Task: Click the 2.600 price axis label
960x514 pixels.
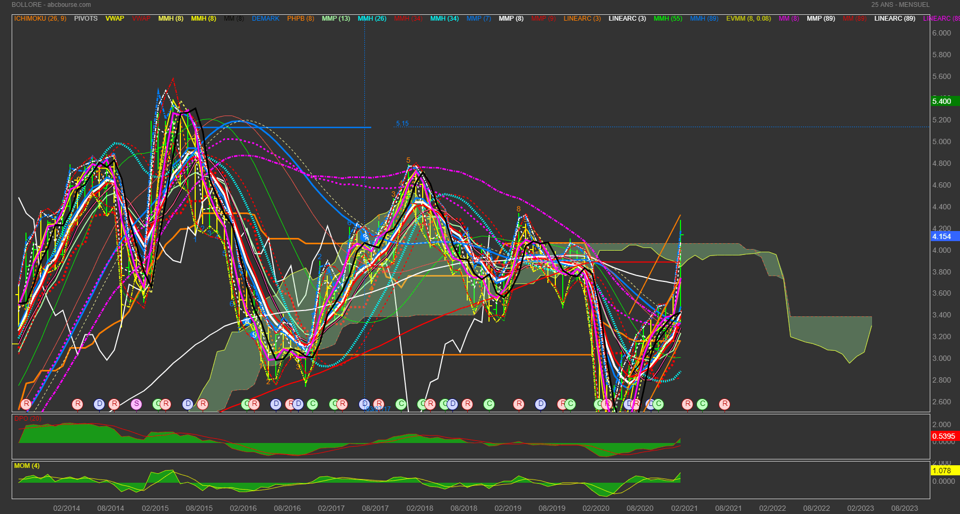Action: click(942, 402)
